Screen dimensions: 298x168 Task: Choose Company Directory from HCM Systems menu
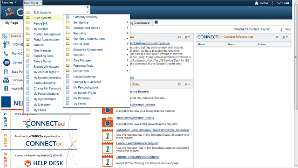click(x=85, y=17)
